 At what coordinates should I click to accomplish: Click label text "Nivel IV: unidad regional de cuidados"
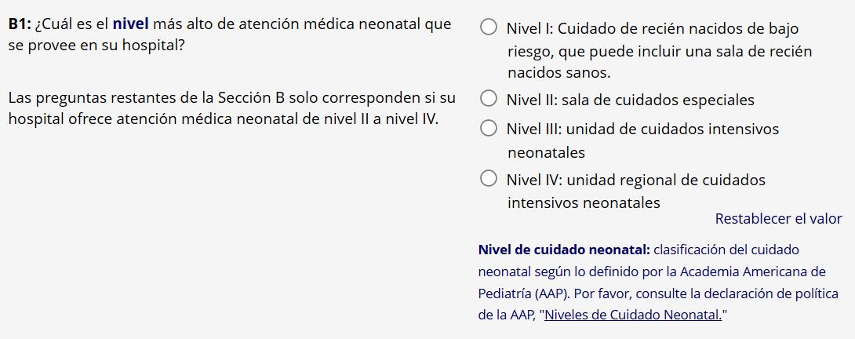tap(635, 180)
